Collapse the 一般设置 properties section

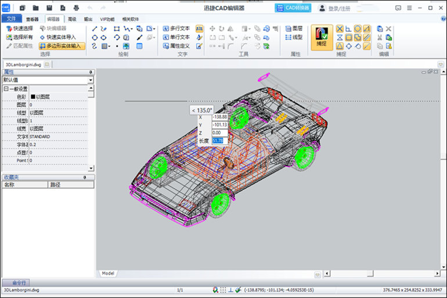(6, 89)
